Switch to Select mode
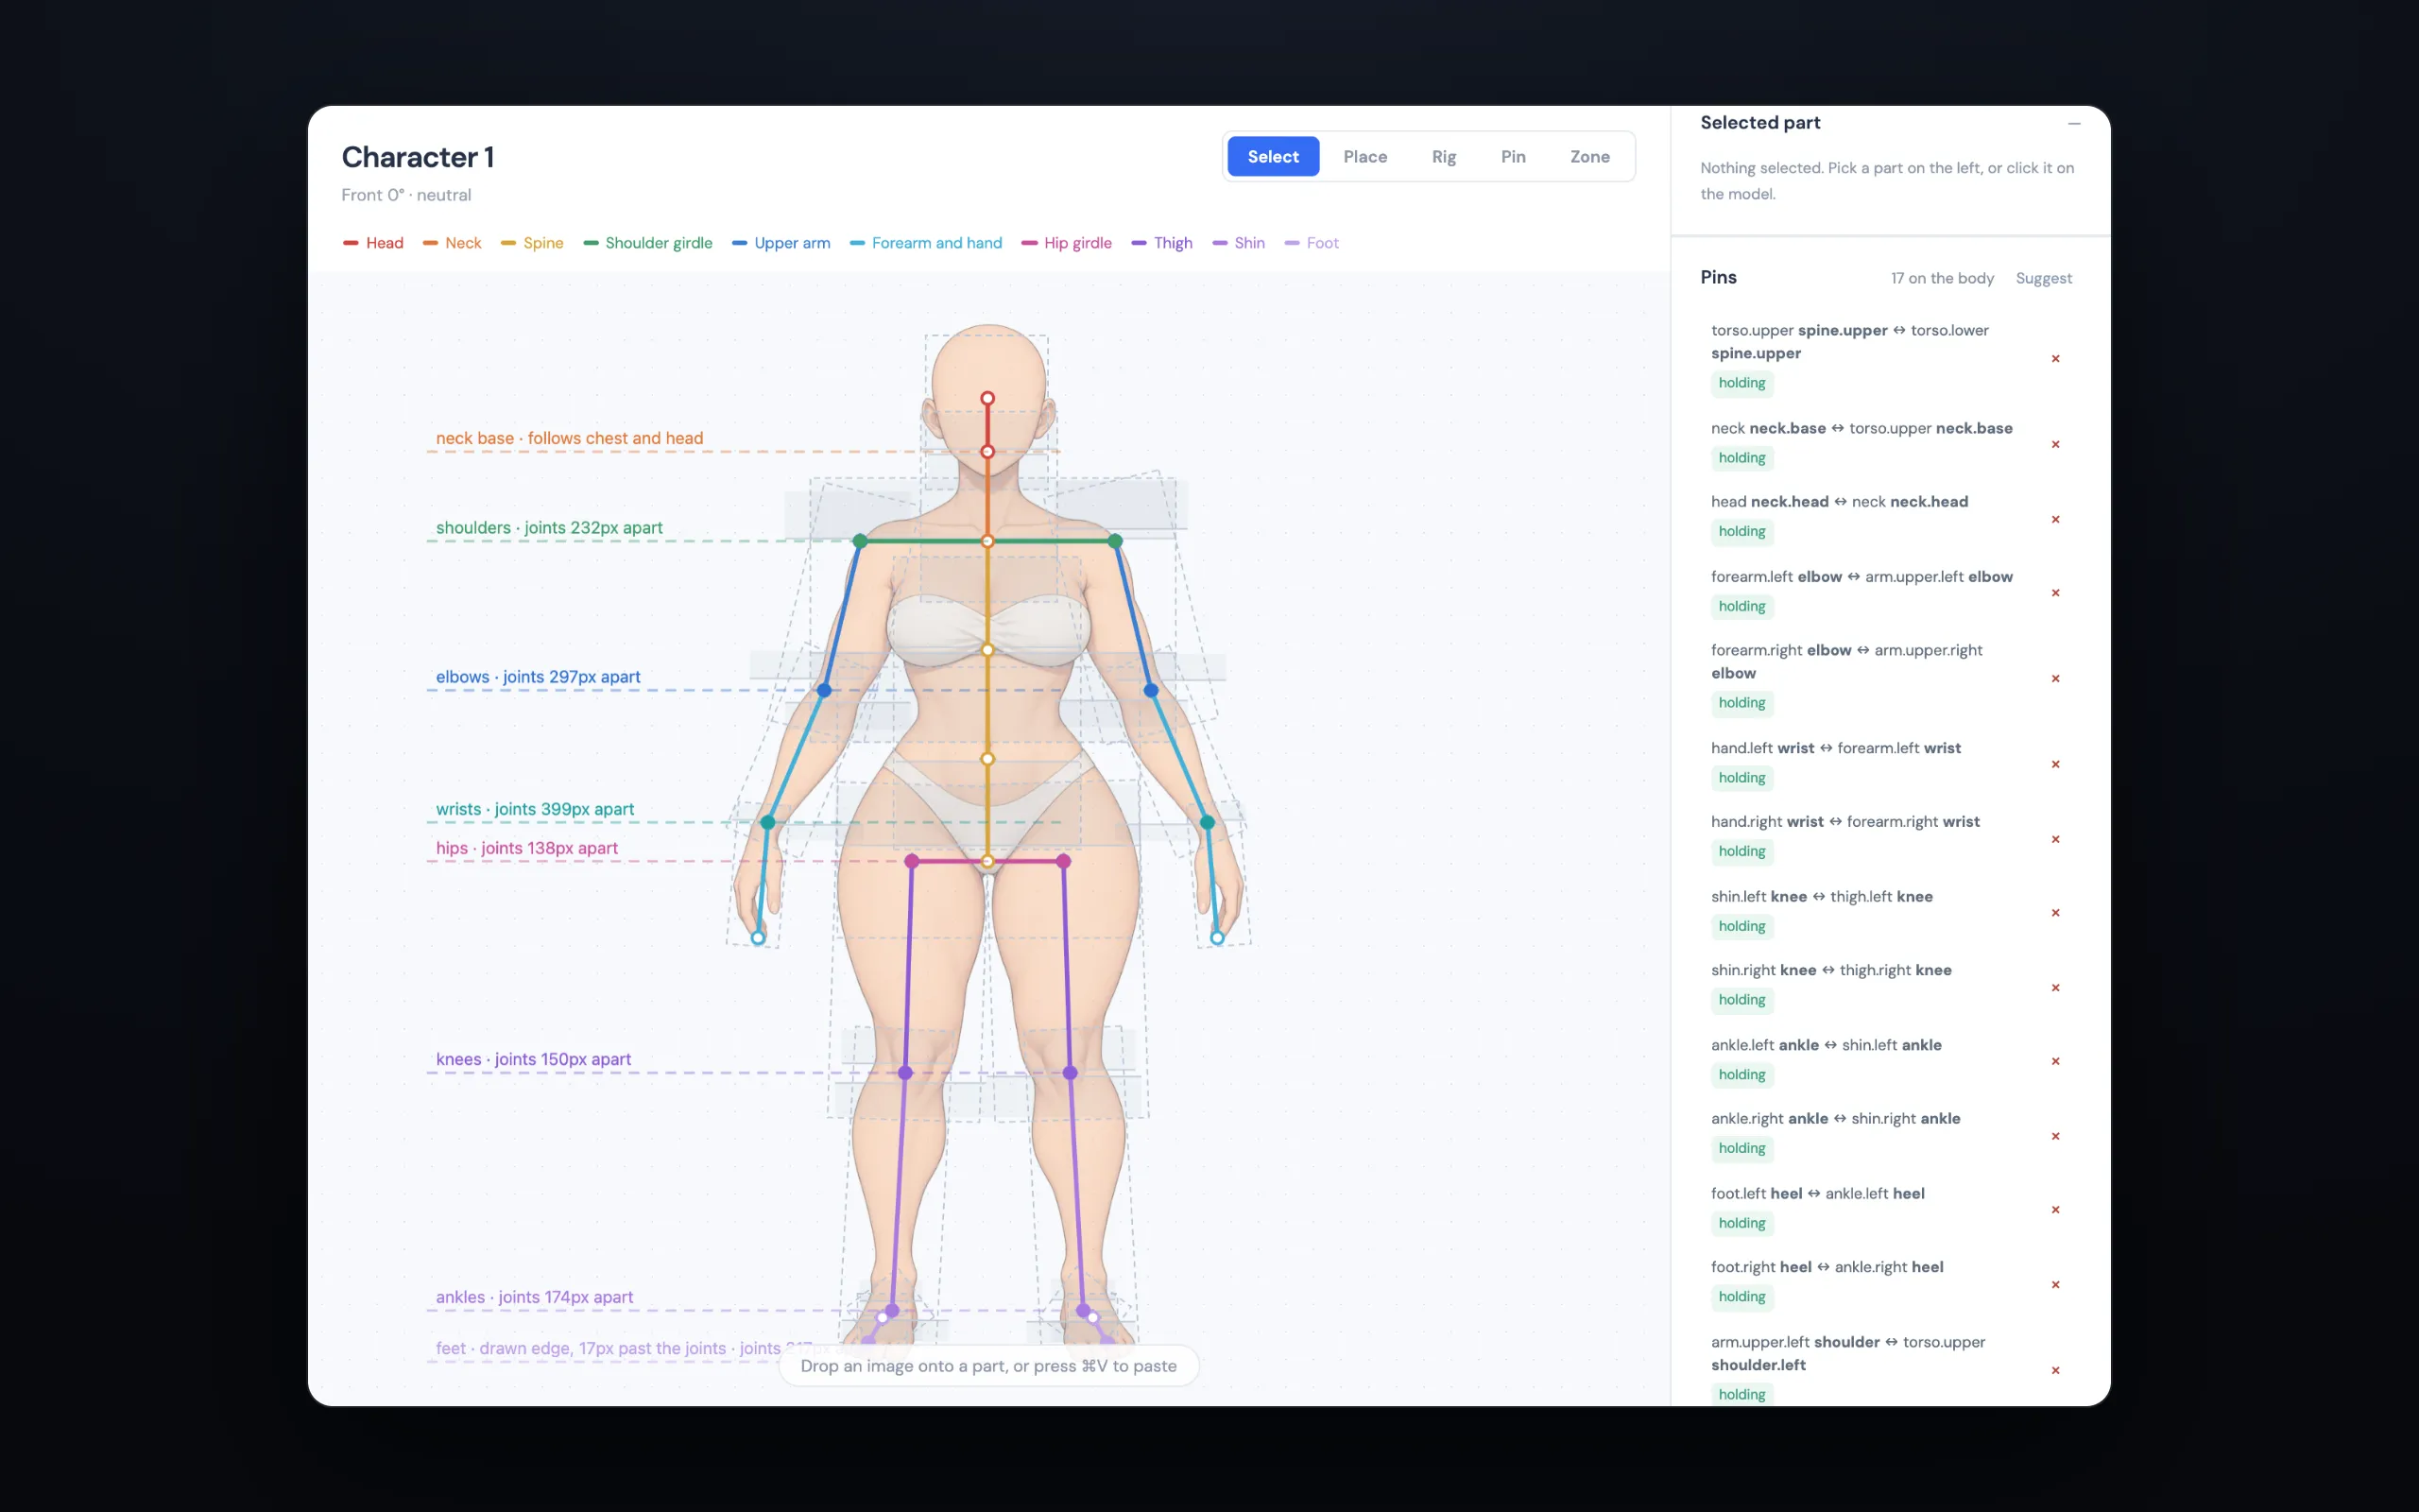The height and width of the screenshot is (1512, 2419). click(1273, 157)
